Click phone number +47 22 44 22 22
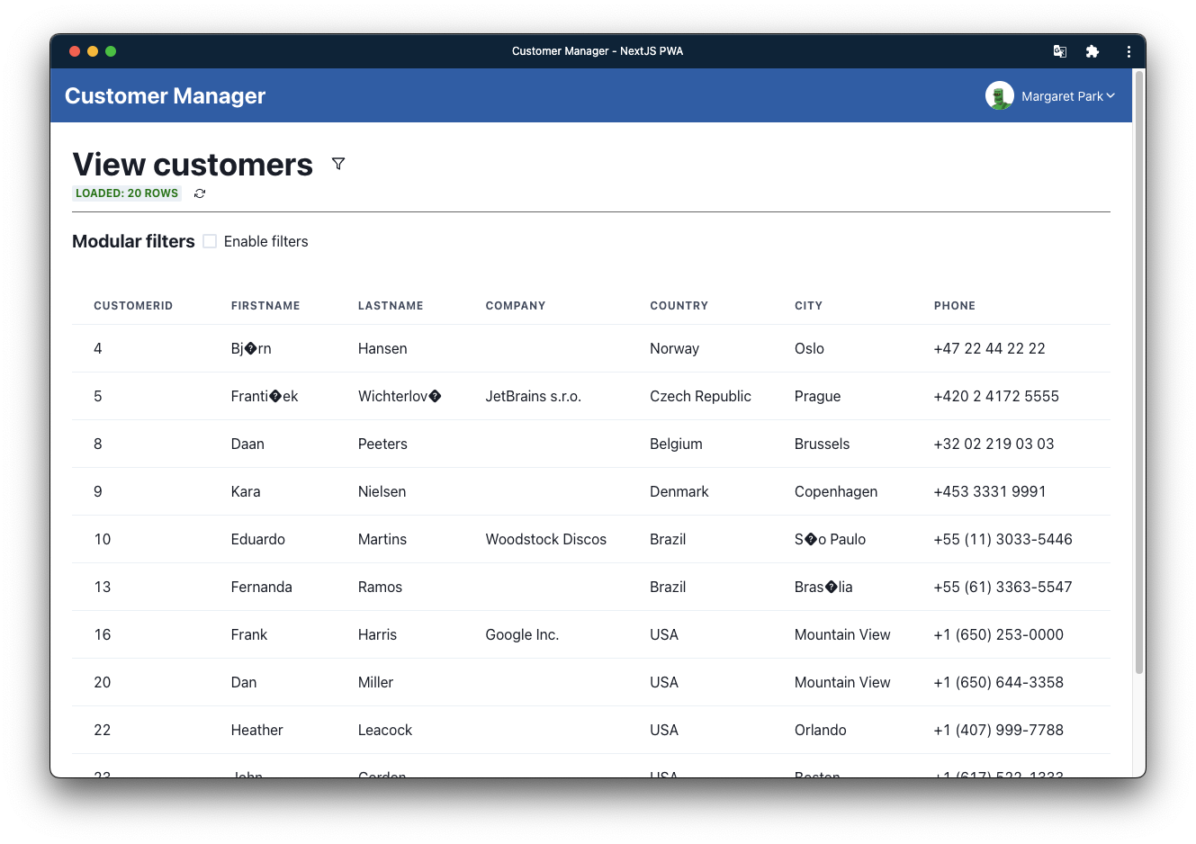The width and height of the screenshot is (1196, 844). pyautogui.click(x=989, y=348)
